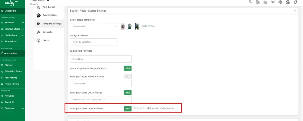Viewport: 303px width, 121px height.
Task: Click the second media template thumbnail
Action: pos(130,26)
